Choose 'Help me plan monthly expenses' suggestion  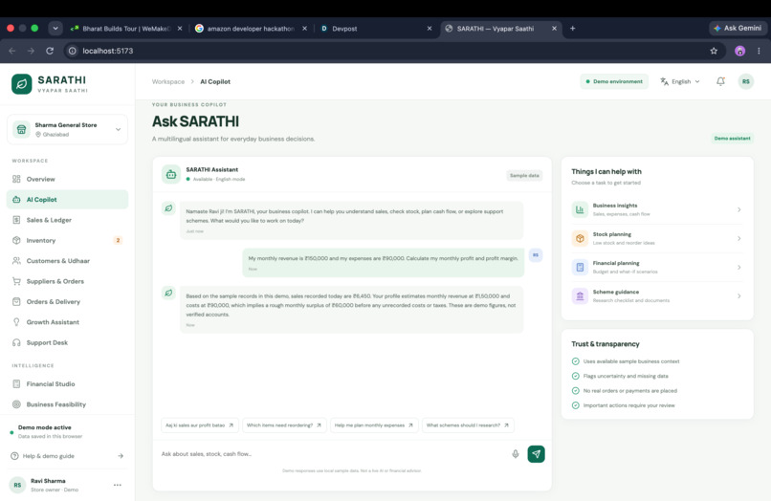click(x=374, y=425)
